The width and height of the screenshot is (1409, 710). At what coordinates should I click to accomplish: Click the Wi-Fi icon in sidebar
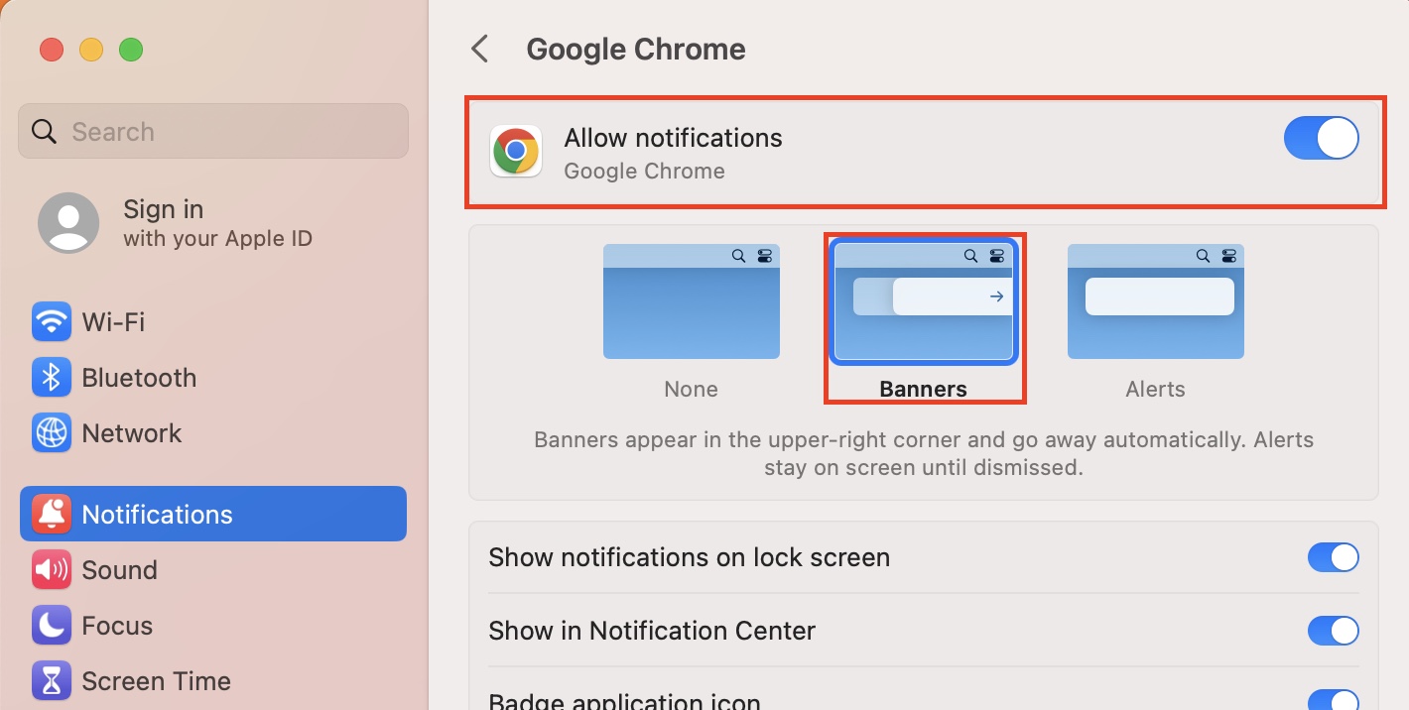click(x=51, y=322)
